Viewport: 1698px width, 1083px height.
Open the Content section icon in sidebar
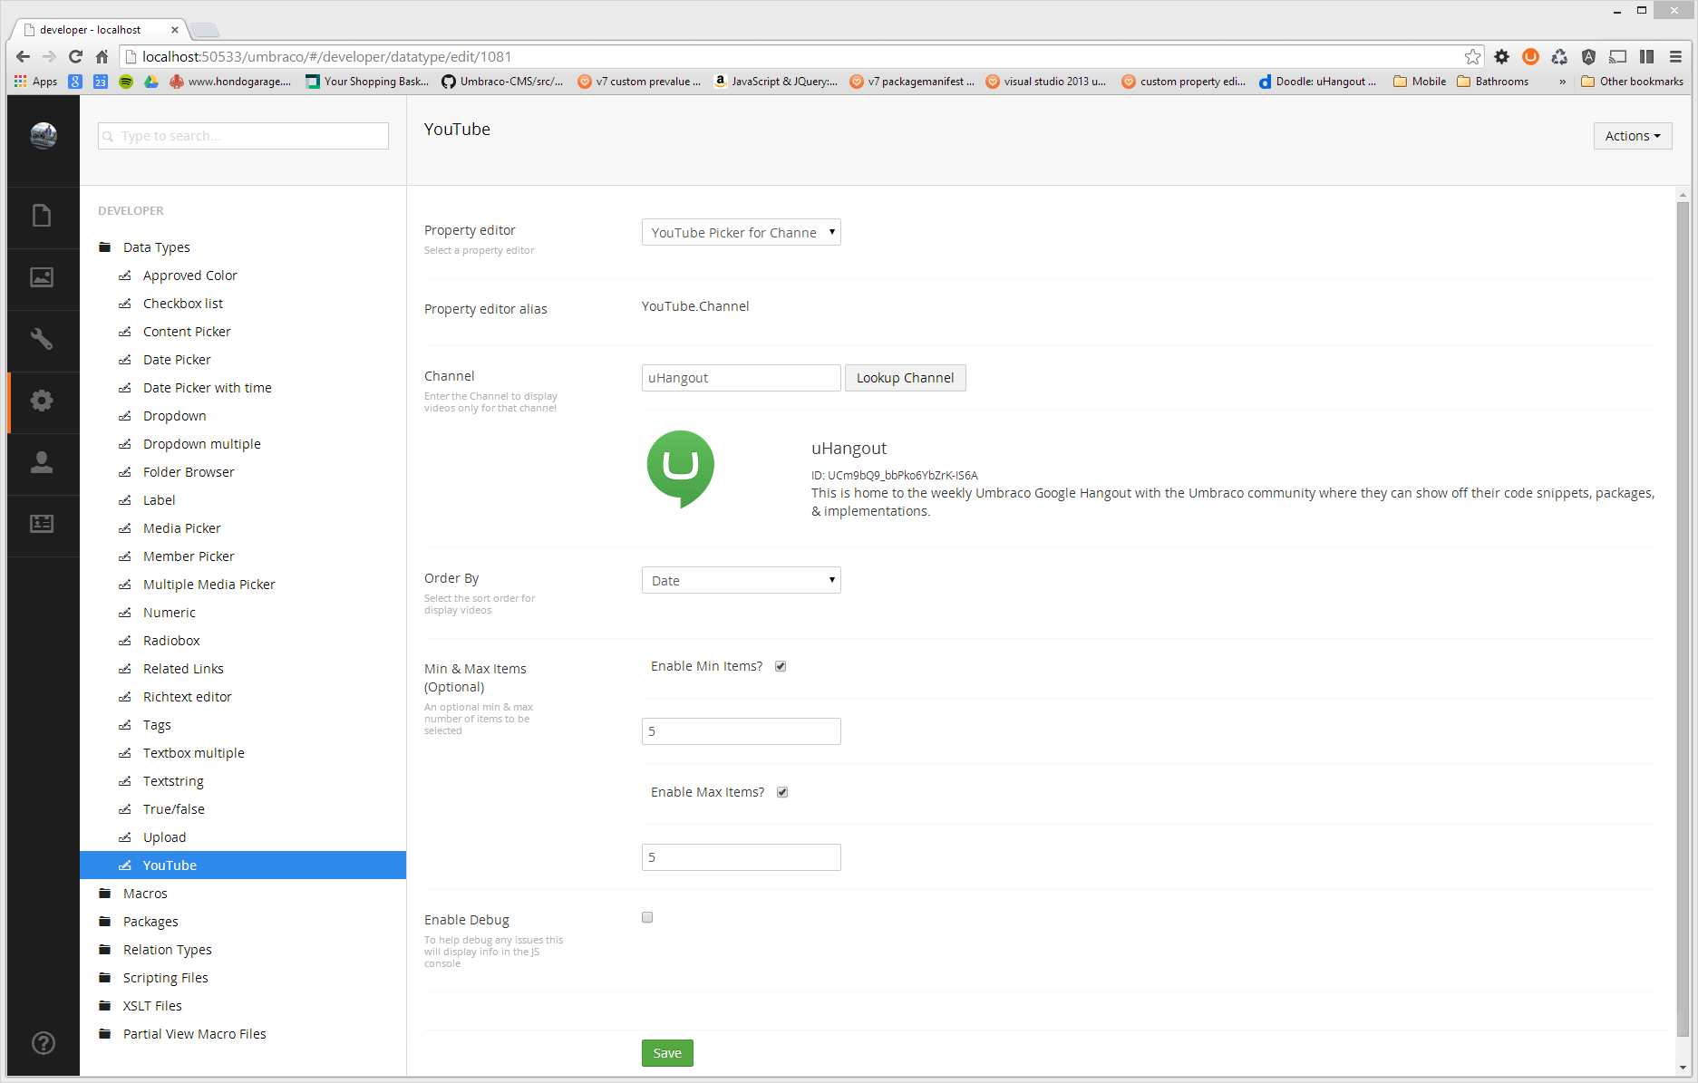point(42,216)
